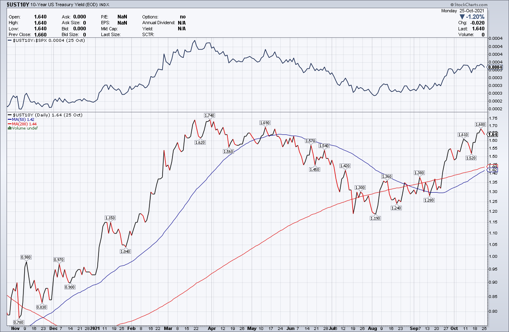Click the down-triangle icon beside -1.20%
Image resolution: width=509 pixels, height=332 pixels.
(x=462, y=17)
